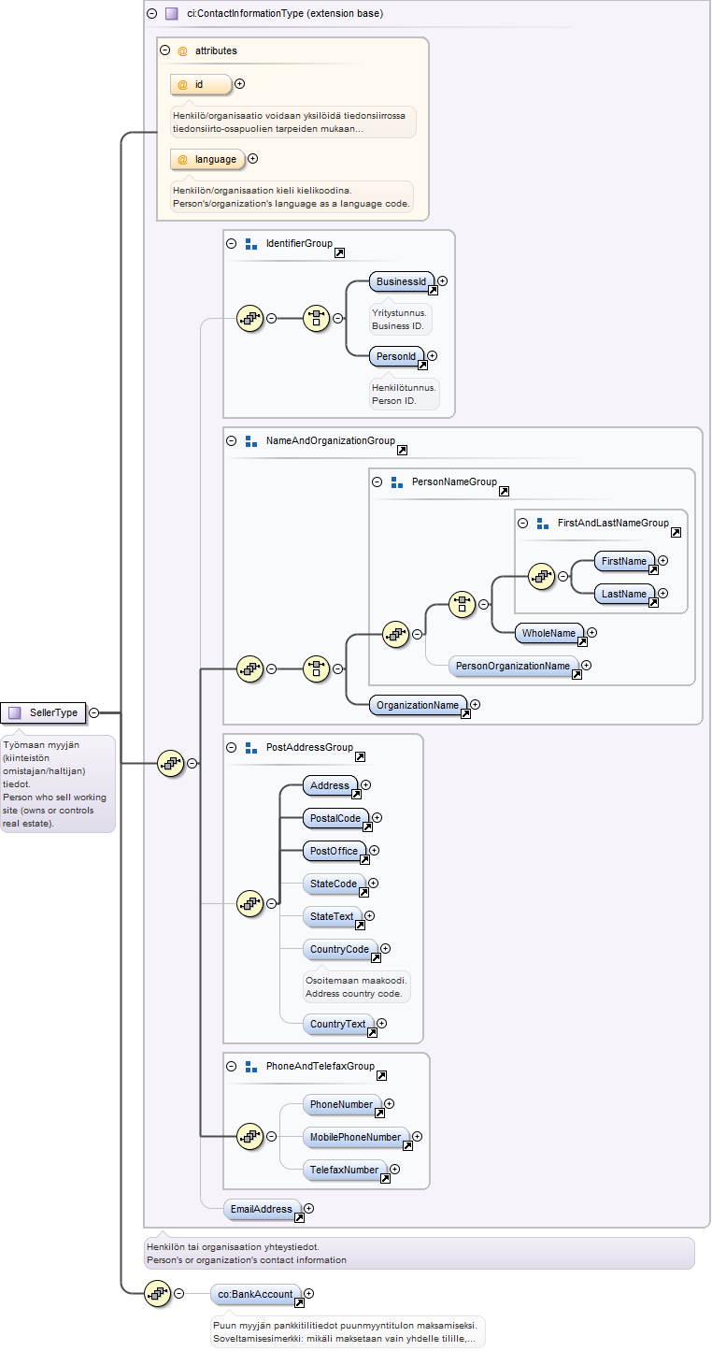Image resolution: width=712 pixels, height=1351 pixels.
Task: Expand the WholeName element
Action: [x=591, y=633]
